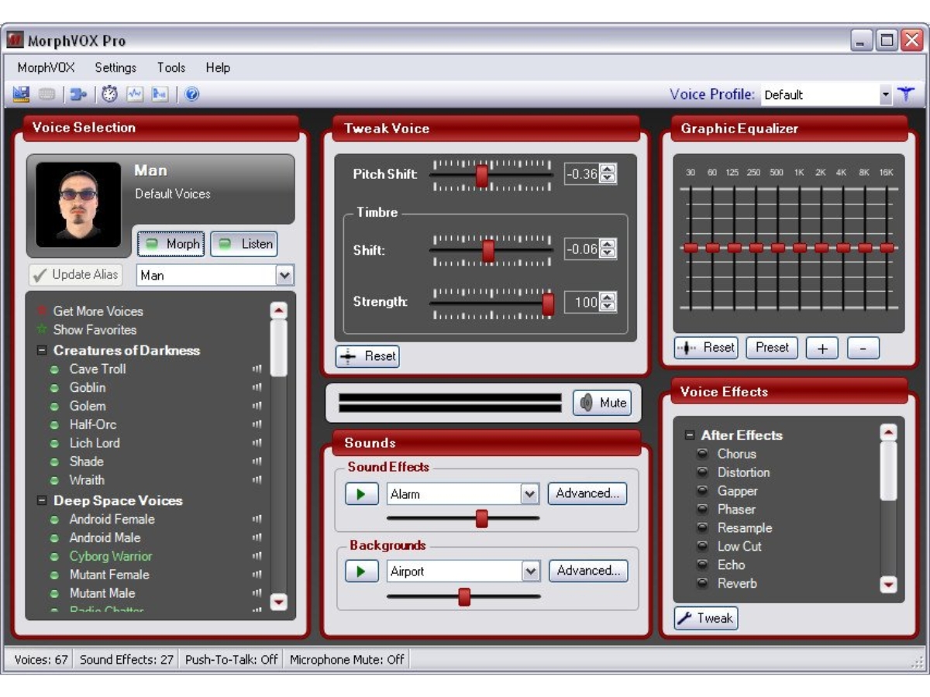Enable the Echo after effect
Image resolution: width=930 pixels, height=697 pixels.
703,565
